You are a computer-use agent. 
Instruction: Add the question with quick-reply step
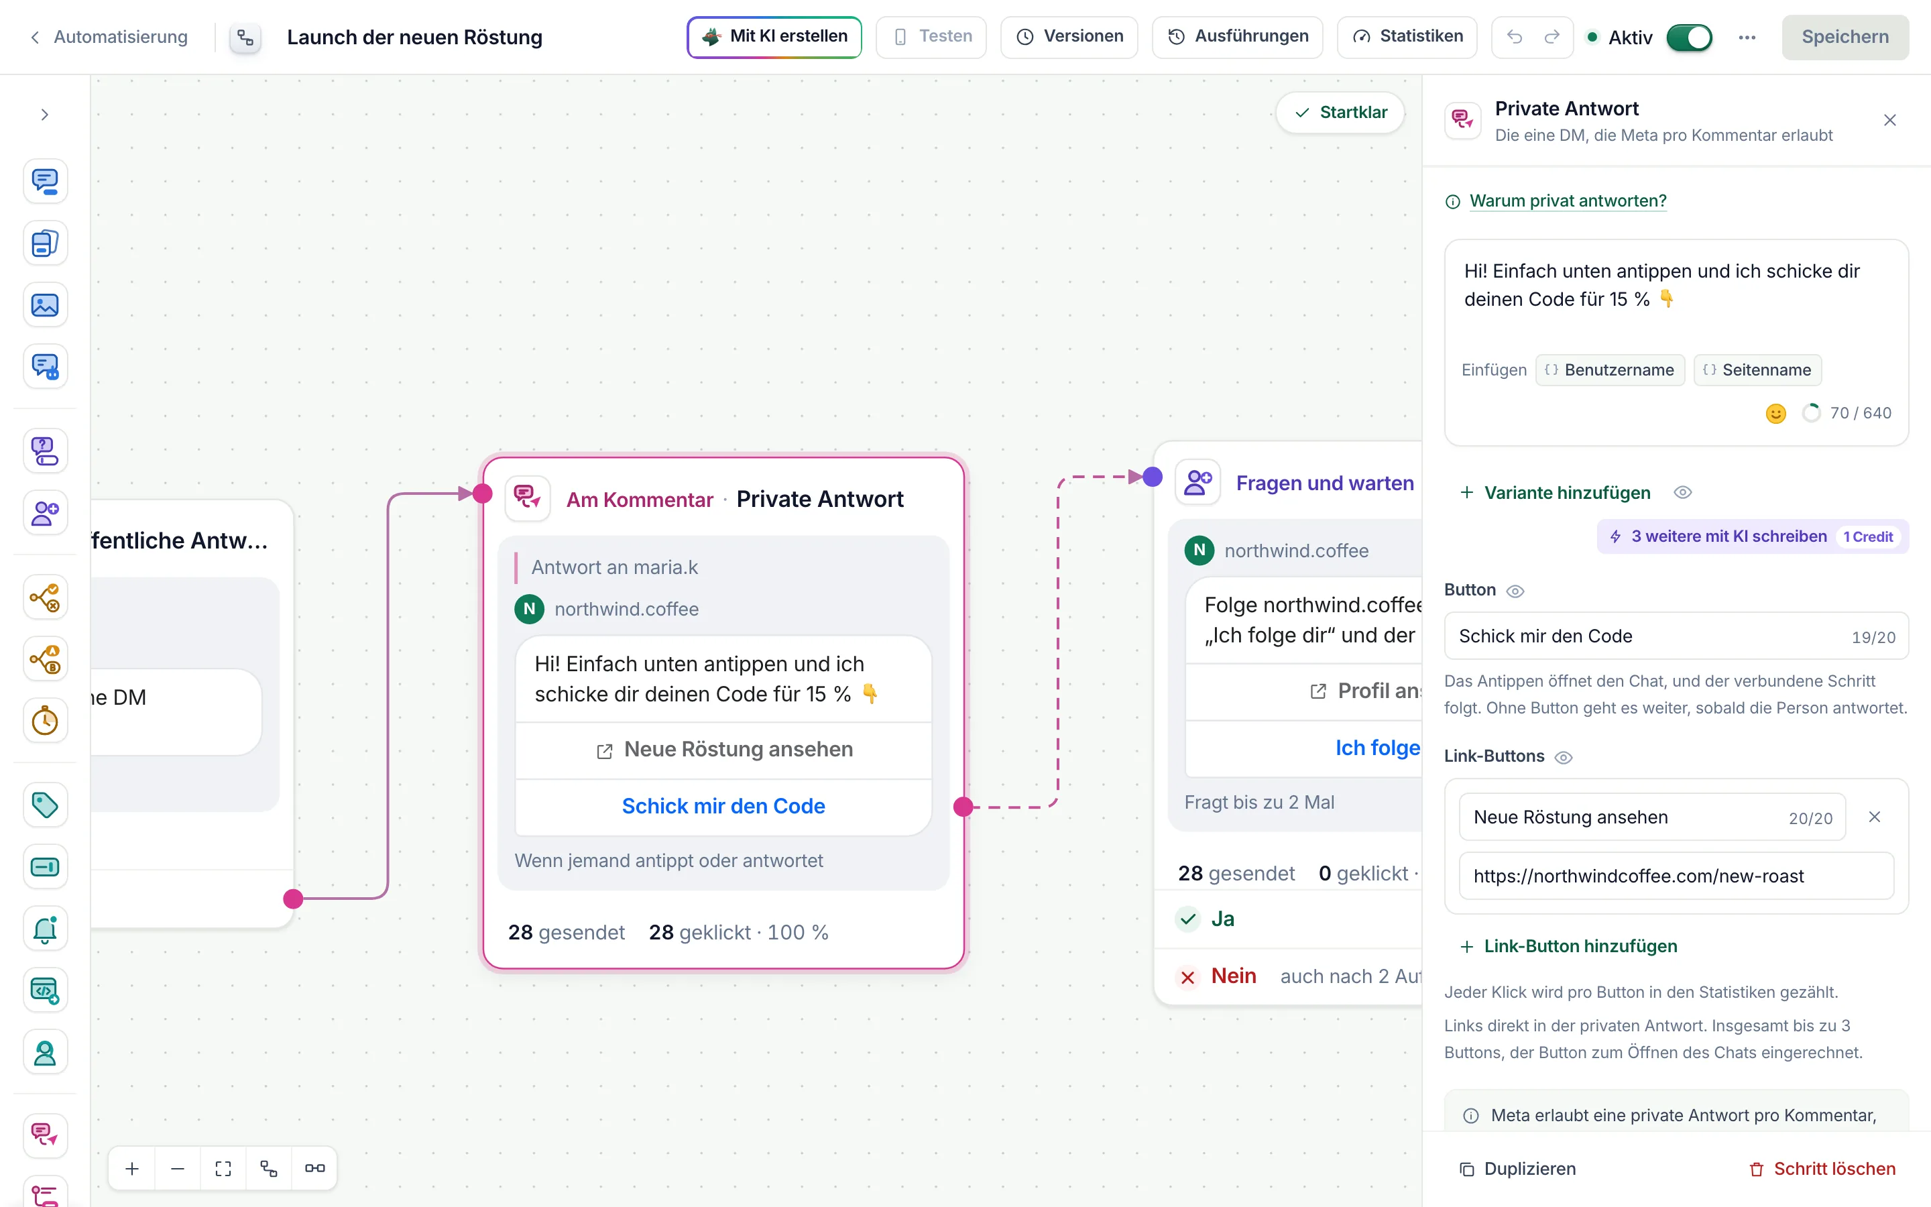click(45, 451)
